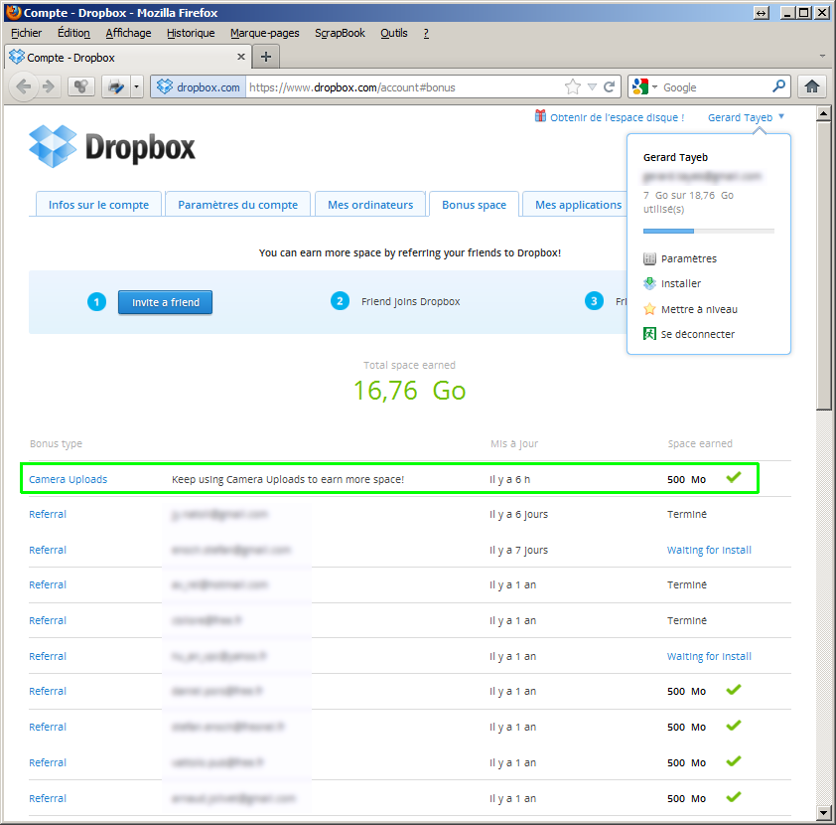Open the Outils menu
The width and height of the screenshot is (836, 825).
point(394,33)
